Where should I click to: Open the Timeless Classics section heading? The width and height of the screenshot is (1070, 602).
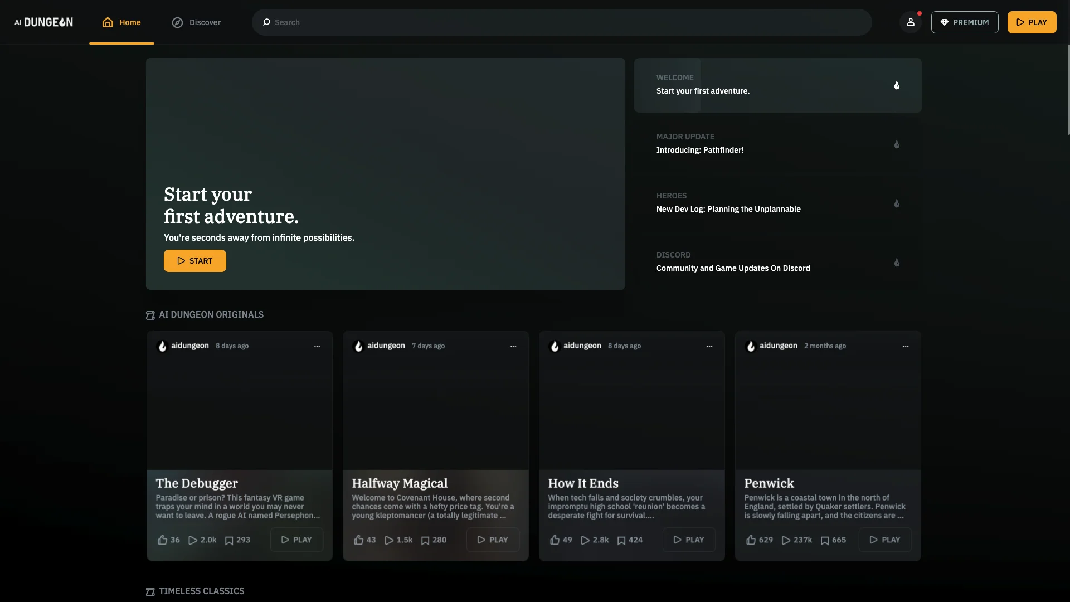point(202,591)
